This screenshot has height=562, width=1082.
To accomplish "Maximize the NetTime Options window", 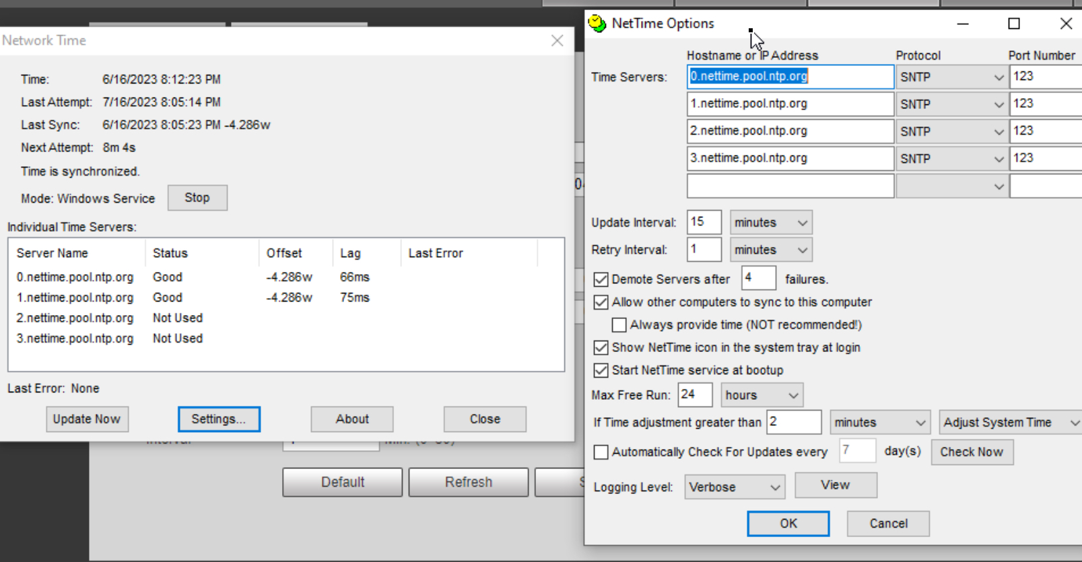I will tap(1014, 24).
